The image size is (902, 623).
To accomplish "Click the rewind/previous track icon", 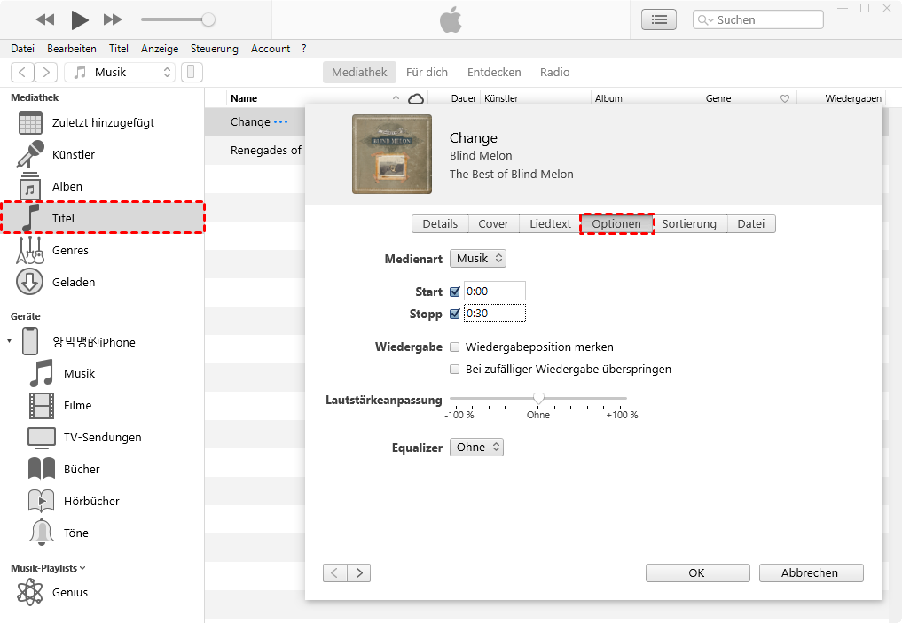I will (44, 19).
